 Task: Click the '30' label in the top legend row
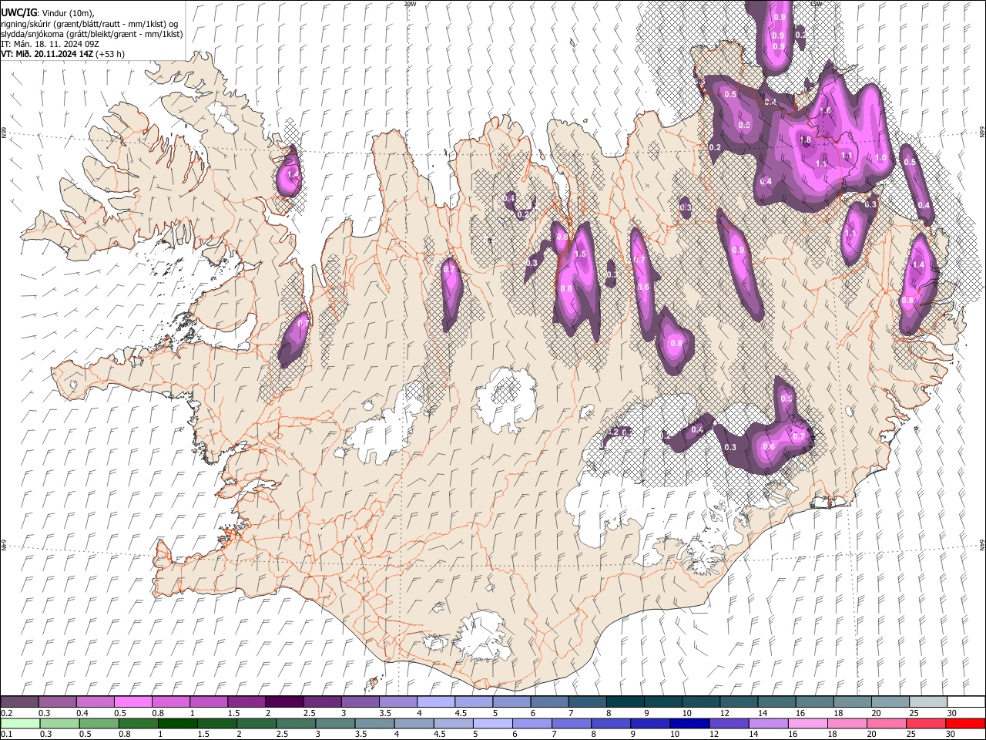pos(952,713)
